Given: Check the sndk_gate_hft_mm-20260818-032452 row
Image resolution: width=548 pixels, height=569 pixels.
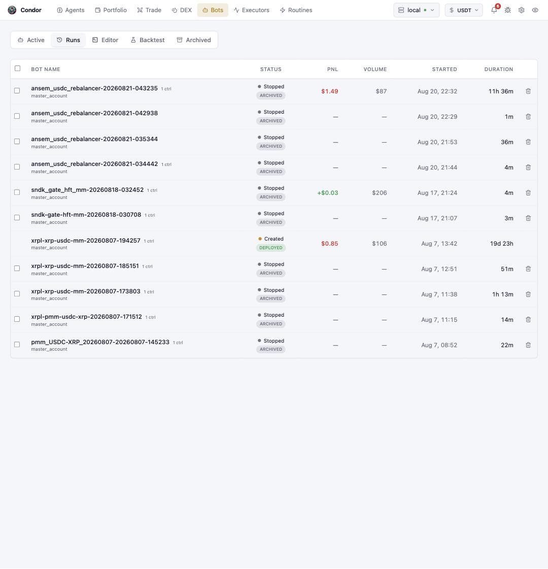Looking at the screenshot, I should pos(17,192).
